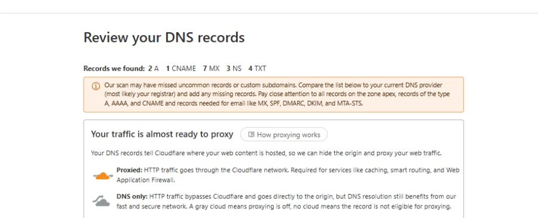Click the bold DNS only: label
This screenshot has height=218, width=538.
tap(132, 196)
